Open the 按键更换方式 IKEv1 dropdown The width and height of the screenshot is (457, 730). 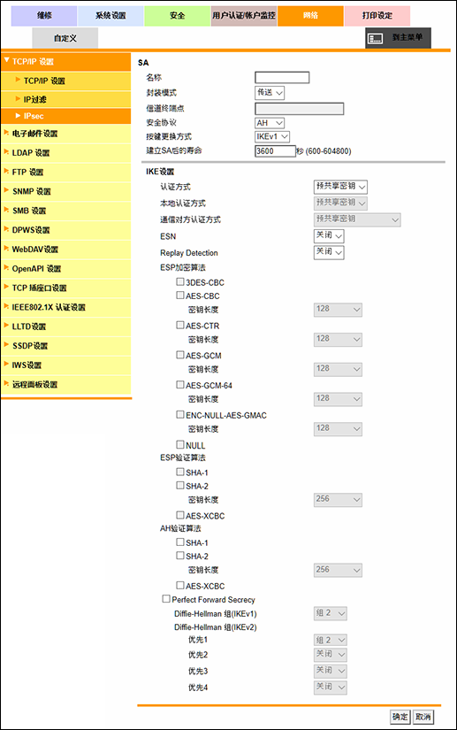[x=272, y=136]
